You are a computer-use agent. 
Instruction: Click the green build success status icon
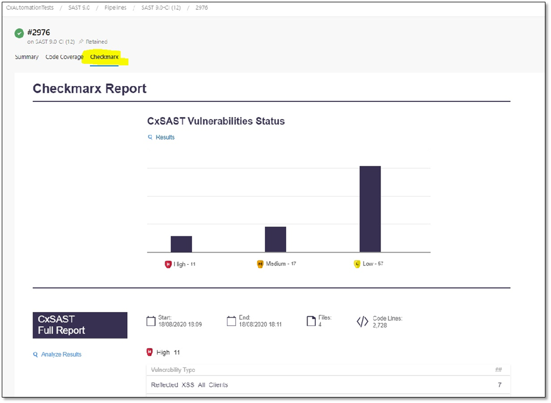tap(19, 33)
